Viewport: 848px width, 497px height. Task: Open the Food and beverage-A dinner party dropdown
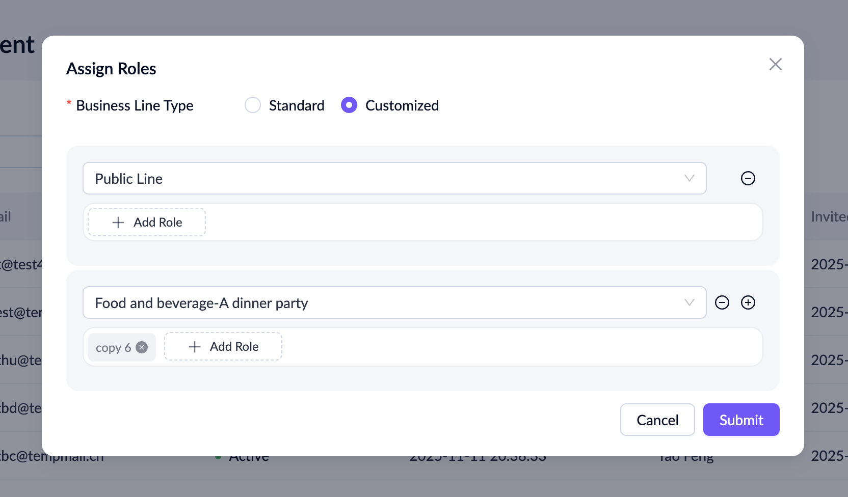387,303
